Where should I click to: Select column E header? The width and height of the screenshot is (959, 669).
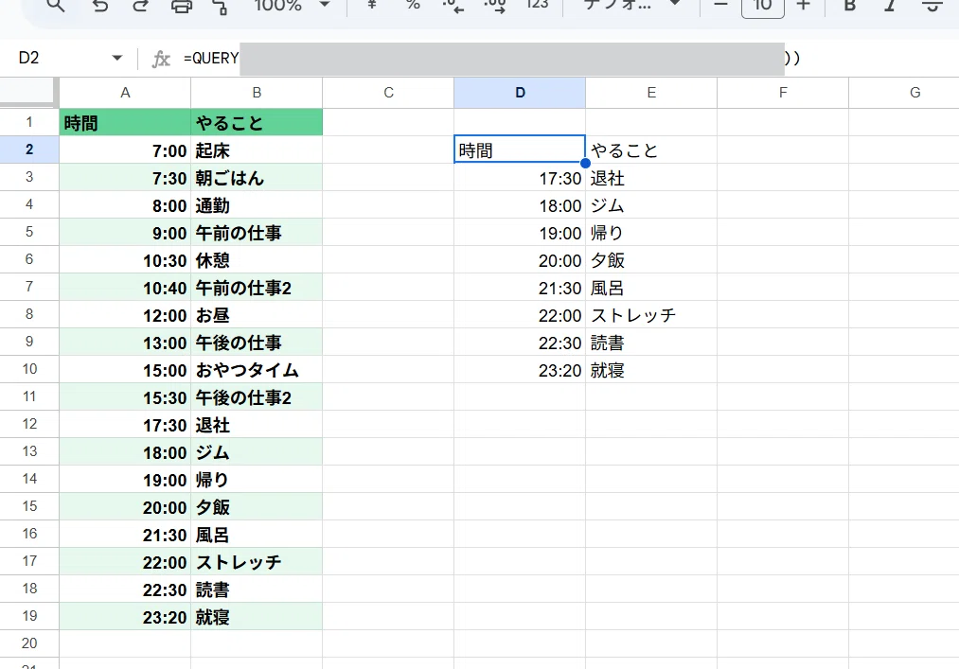pos(651,93)
